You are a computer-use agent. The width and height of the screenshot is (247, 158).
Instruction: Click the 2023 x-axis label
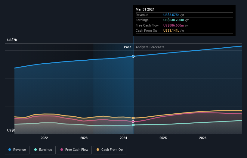[x=84, y=138]
